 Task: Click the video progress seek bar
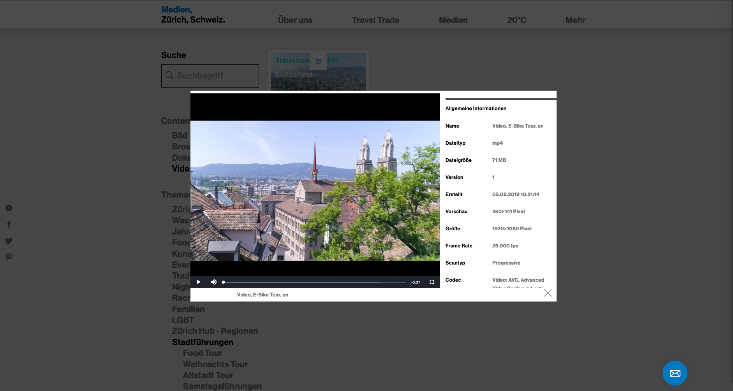click(x=314, y=282)
